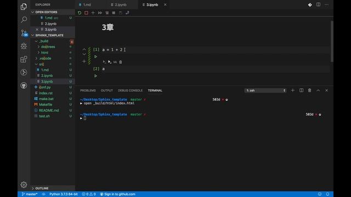
Task: Open the Run and Debug view
Action: [24, 46]
